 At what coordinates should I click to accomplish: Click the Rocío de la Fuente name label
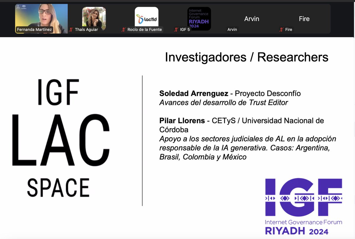coord(145,30)
